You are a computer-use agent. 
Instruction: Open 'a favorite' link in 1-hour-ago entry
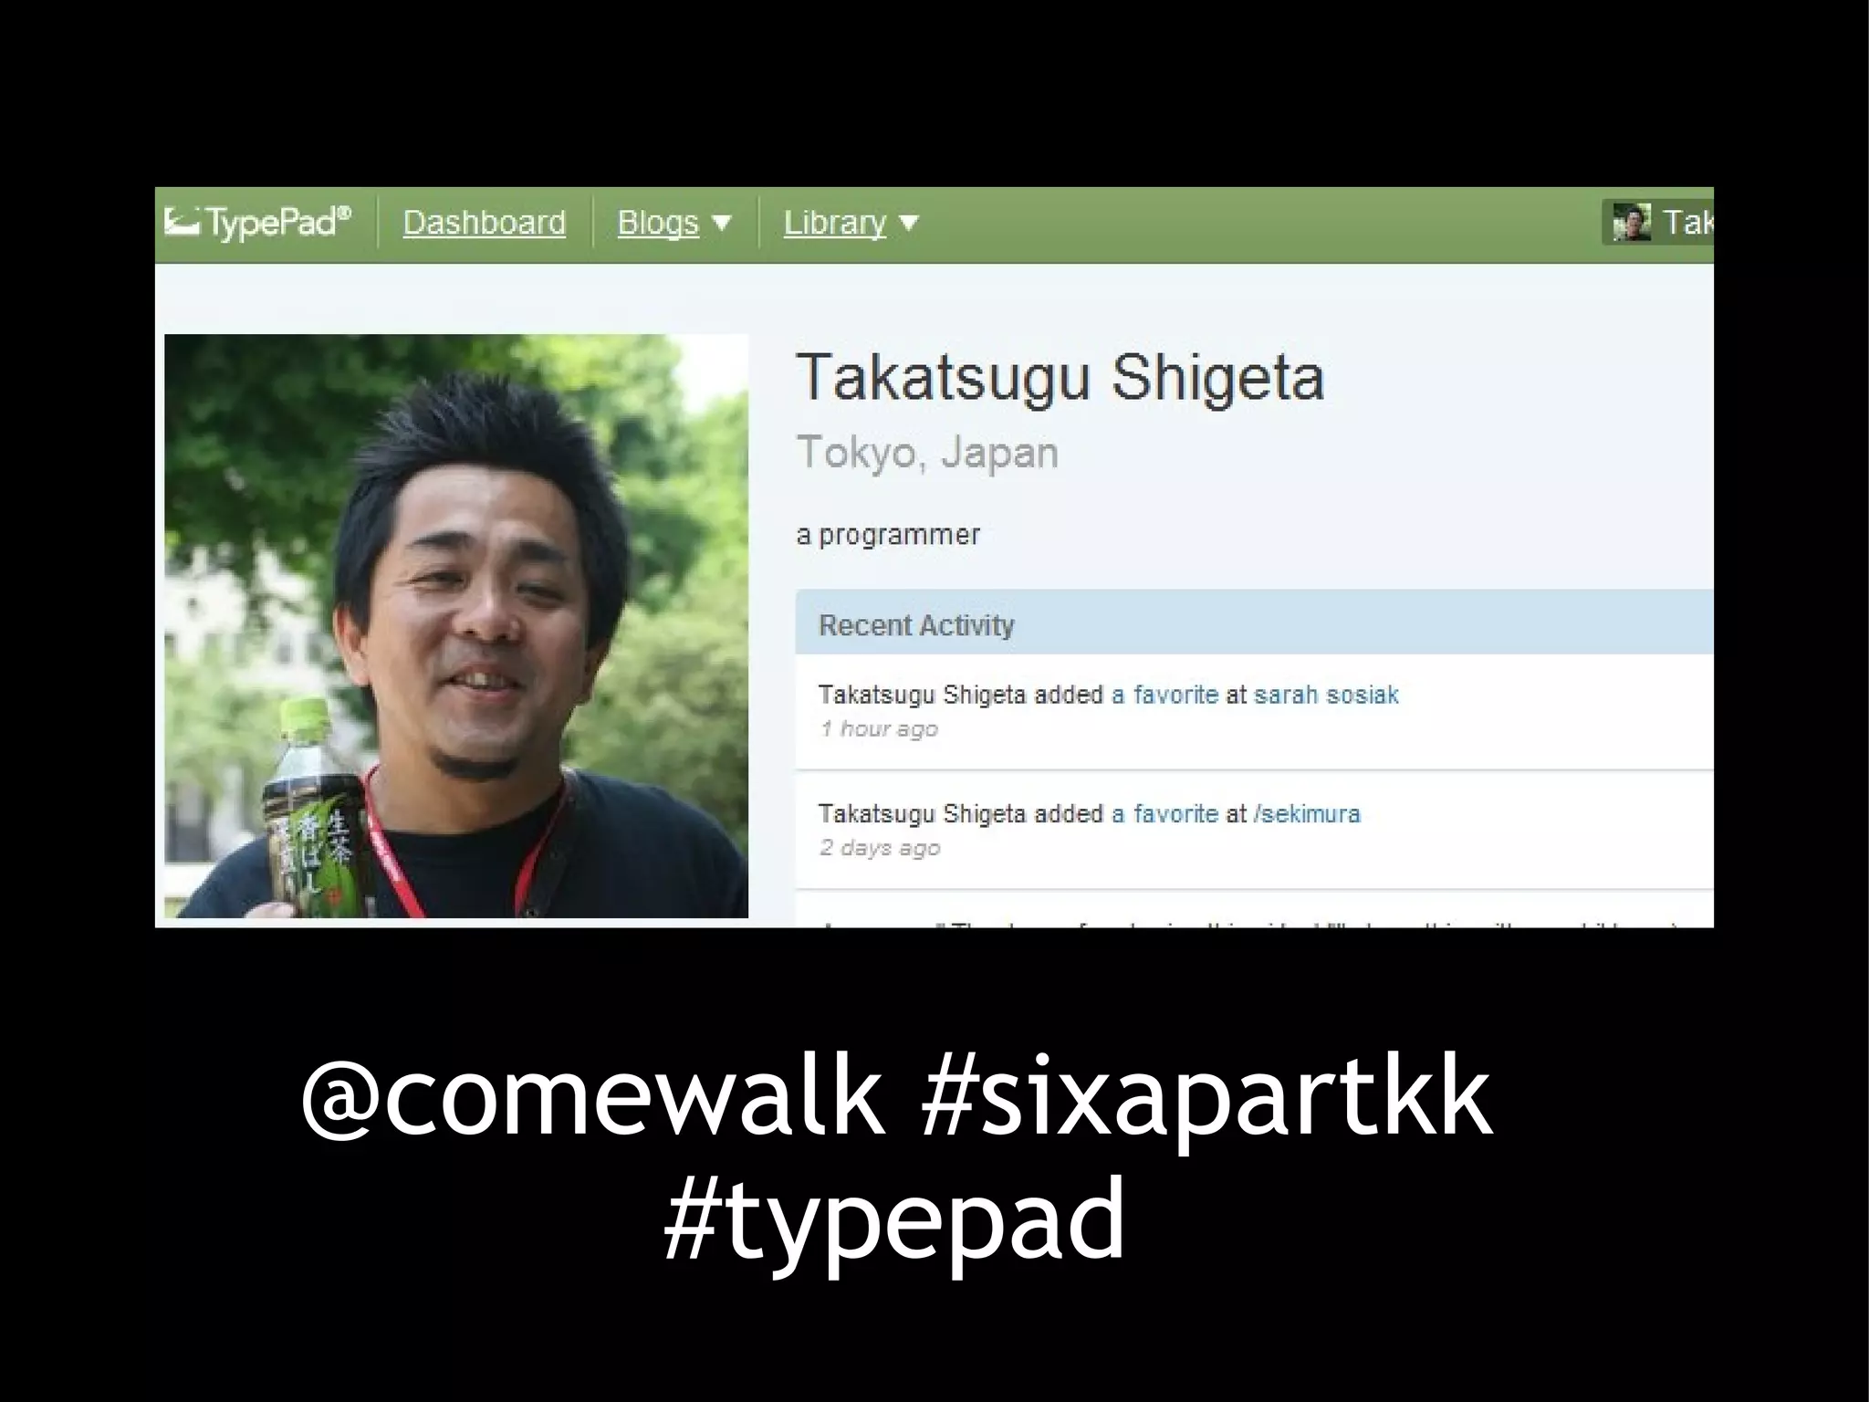tap(1164, 695)
